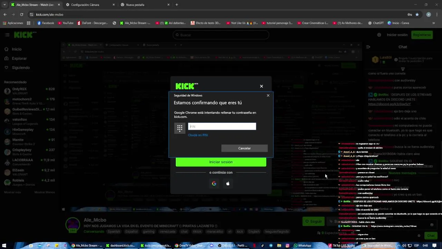Click the Buscar search field
The image size is (442, 249).
click(221, 35)
